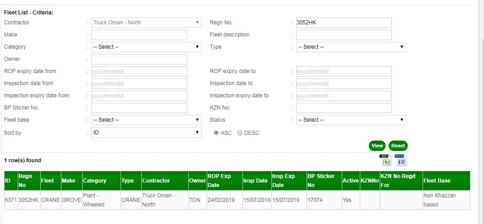Click the Regn No. input field
Screen dimensions: 484x224
344,23
